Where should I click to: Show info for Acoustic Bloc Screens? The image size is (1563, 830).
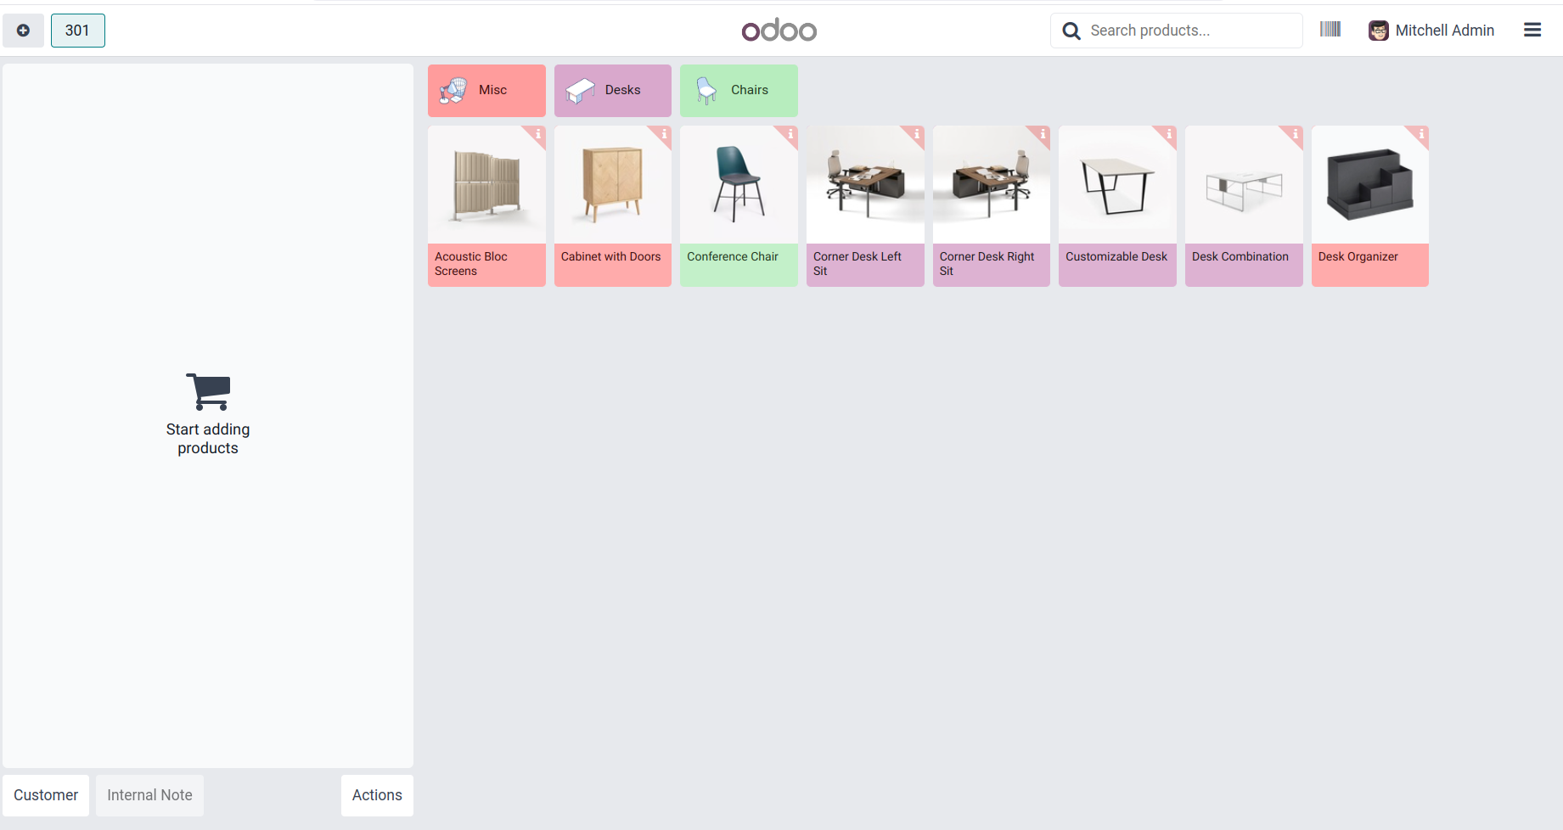[x=537, y=134]
